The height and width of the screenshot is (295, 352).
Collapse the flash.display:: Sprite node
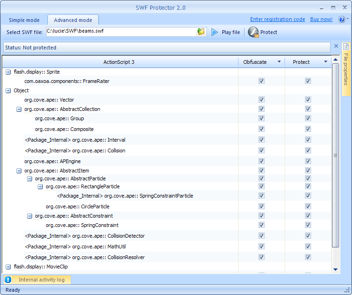(x=8, y=72)
